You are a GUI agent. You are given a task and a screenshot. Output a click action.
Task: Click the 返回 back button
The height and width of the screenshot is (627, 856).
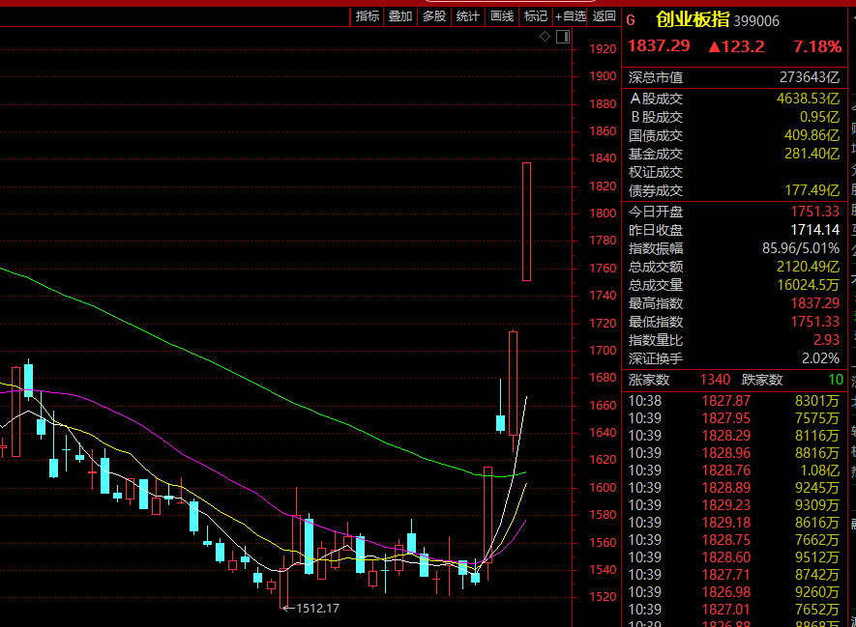point(604,16)
